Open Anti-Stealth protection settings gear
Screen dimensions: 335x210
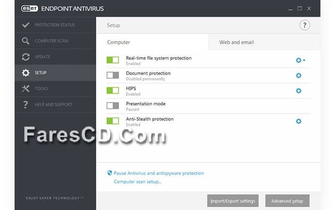click(x=299, y=121)
